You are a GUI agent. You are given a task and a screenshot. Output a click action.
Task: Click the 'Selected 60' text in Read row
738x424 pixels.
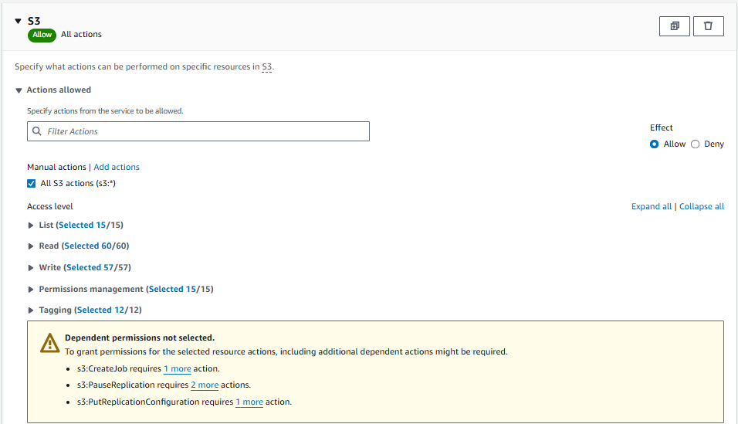pos(88,246)
